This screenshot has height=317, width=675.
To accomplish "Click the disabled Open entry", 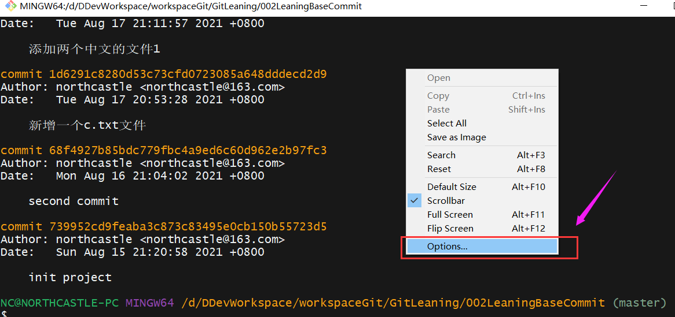I will point(482,78).
